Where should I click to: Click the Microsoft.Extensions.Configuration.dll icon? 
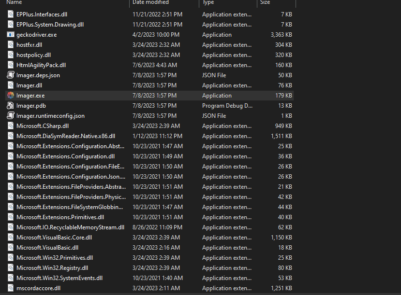(x=11, y=156)
